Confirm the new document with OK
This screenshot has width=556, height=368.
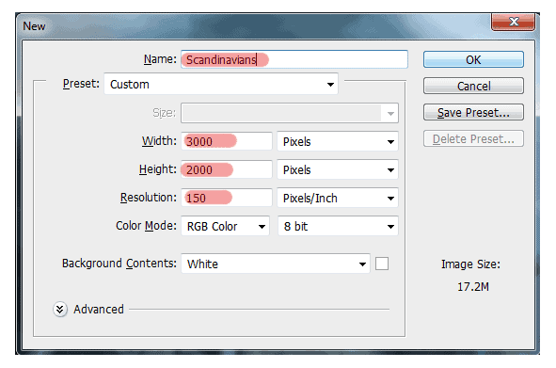point(473,59)
